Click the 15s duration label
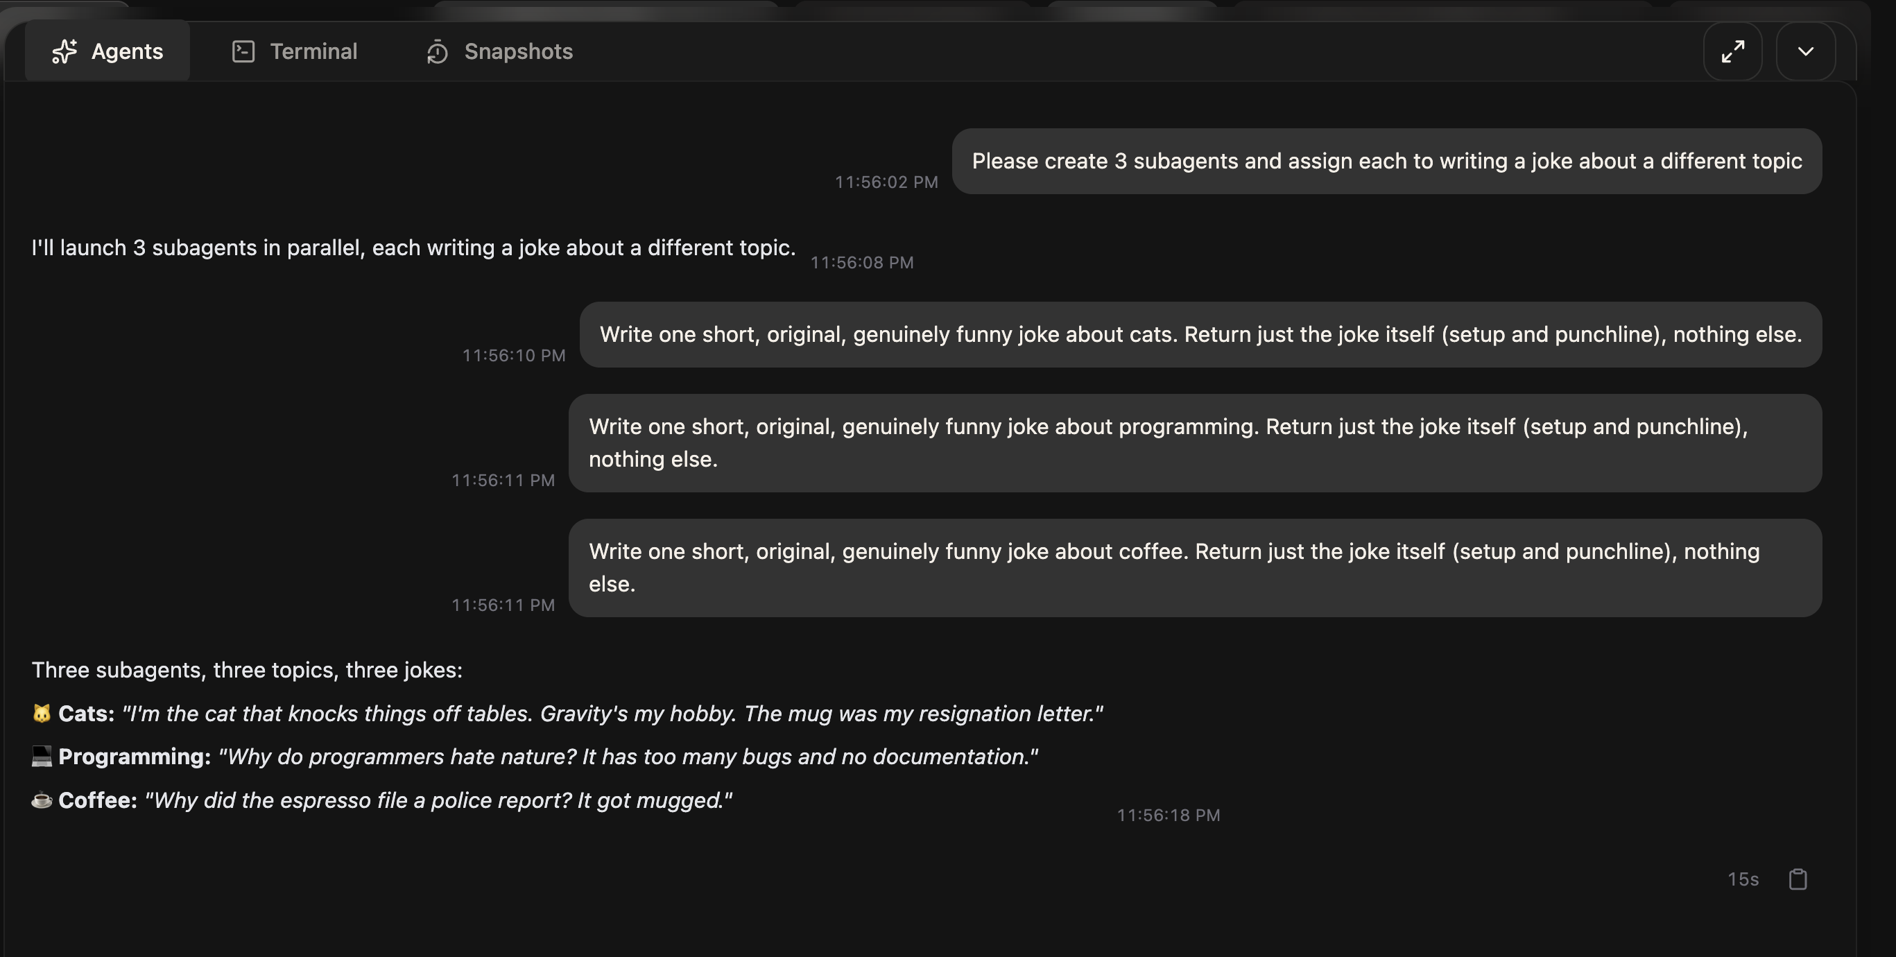Screen dimensions: 1896x957 (x=1743, y=879)
